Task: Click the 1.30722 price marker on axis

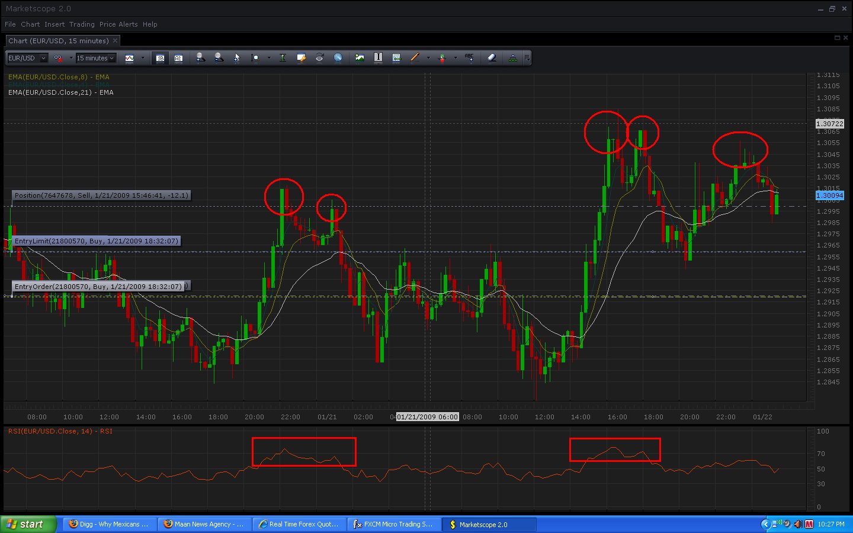Action: click(x=829, y=124)
